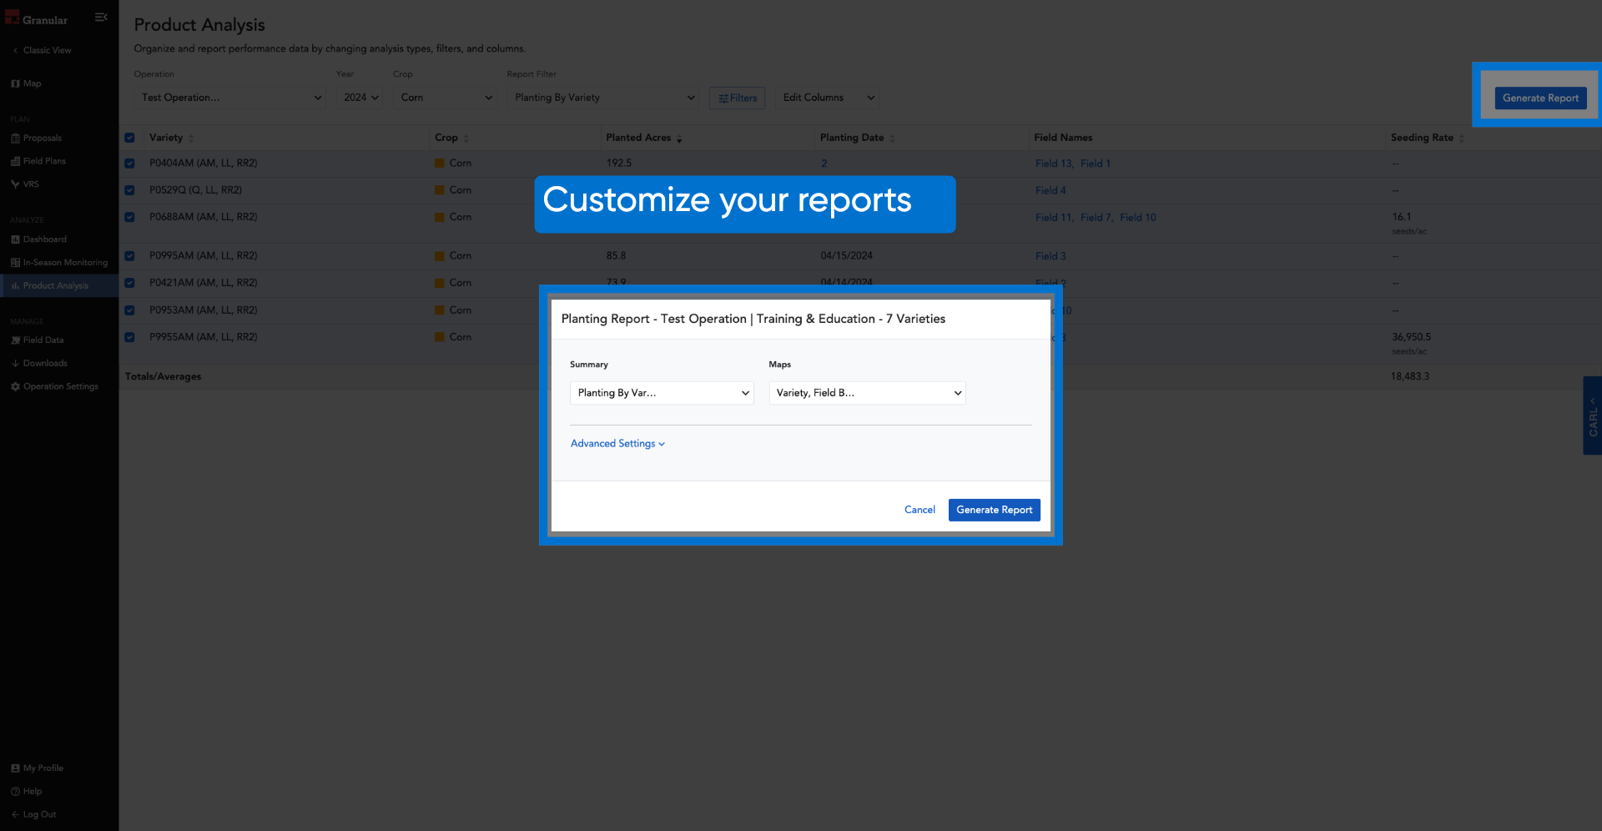Click the In-Season Monitoring icon
Viewport: 1602px width, 831px height.
(x=15, y=263)
